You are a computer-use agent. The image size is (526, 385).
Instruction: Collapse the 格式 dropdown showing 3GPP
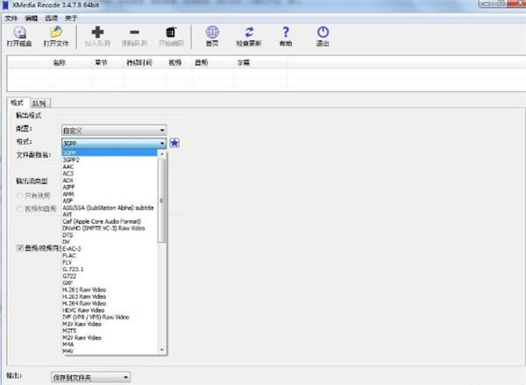(114, 143)
